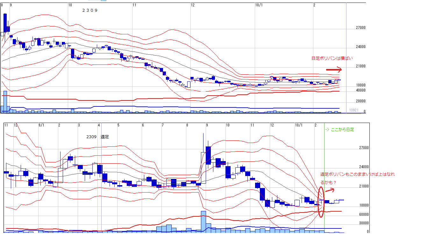Click the 21000 price label on the upper chart

click(360, 66)
